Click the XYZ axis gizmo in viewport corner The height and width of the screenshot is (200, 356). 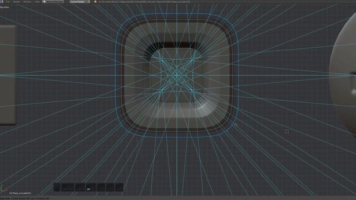click(x=3, y=188)
